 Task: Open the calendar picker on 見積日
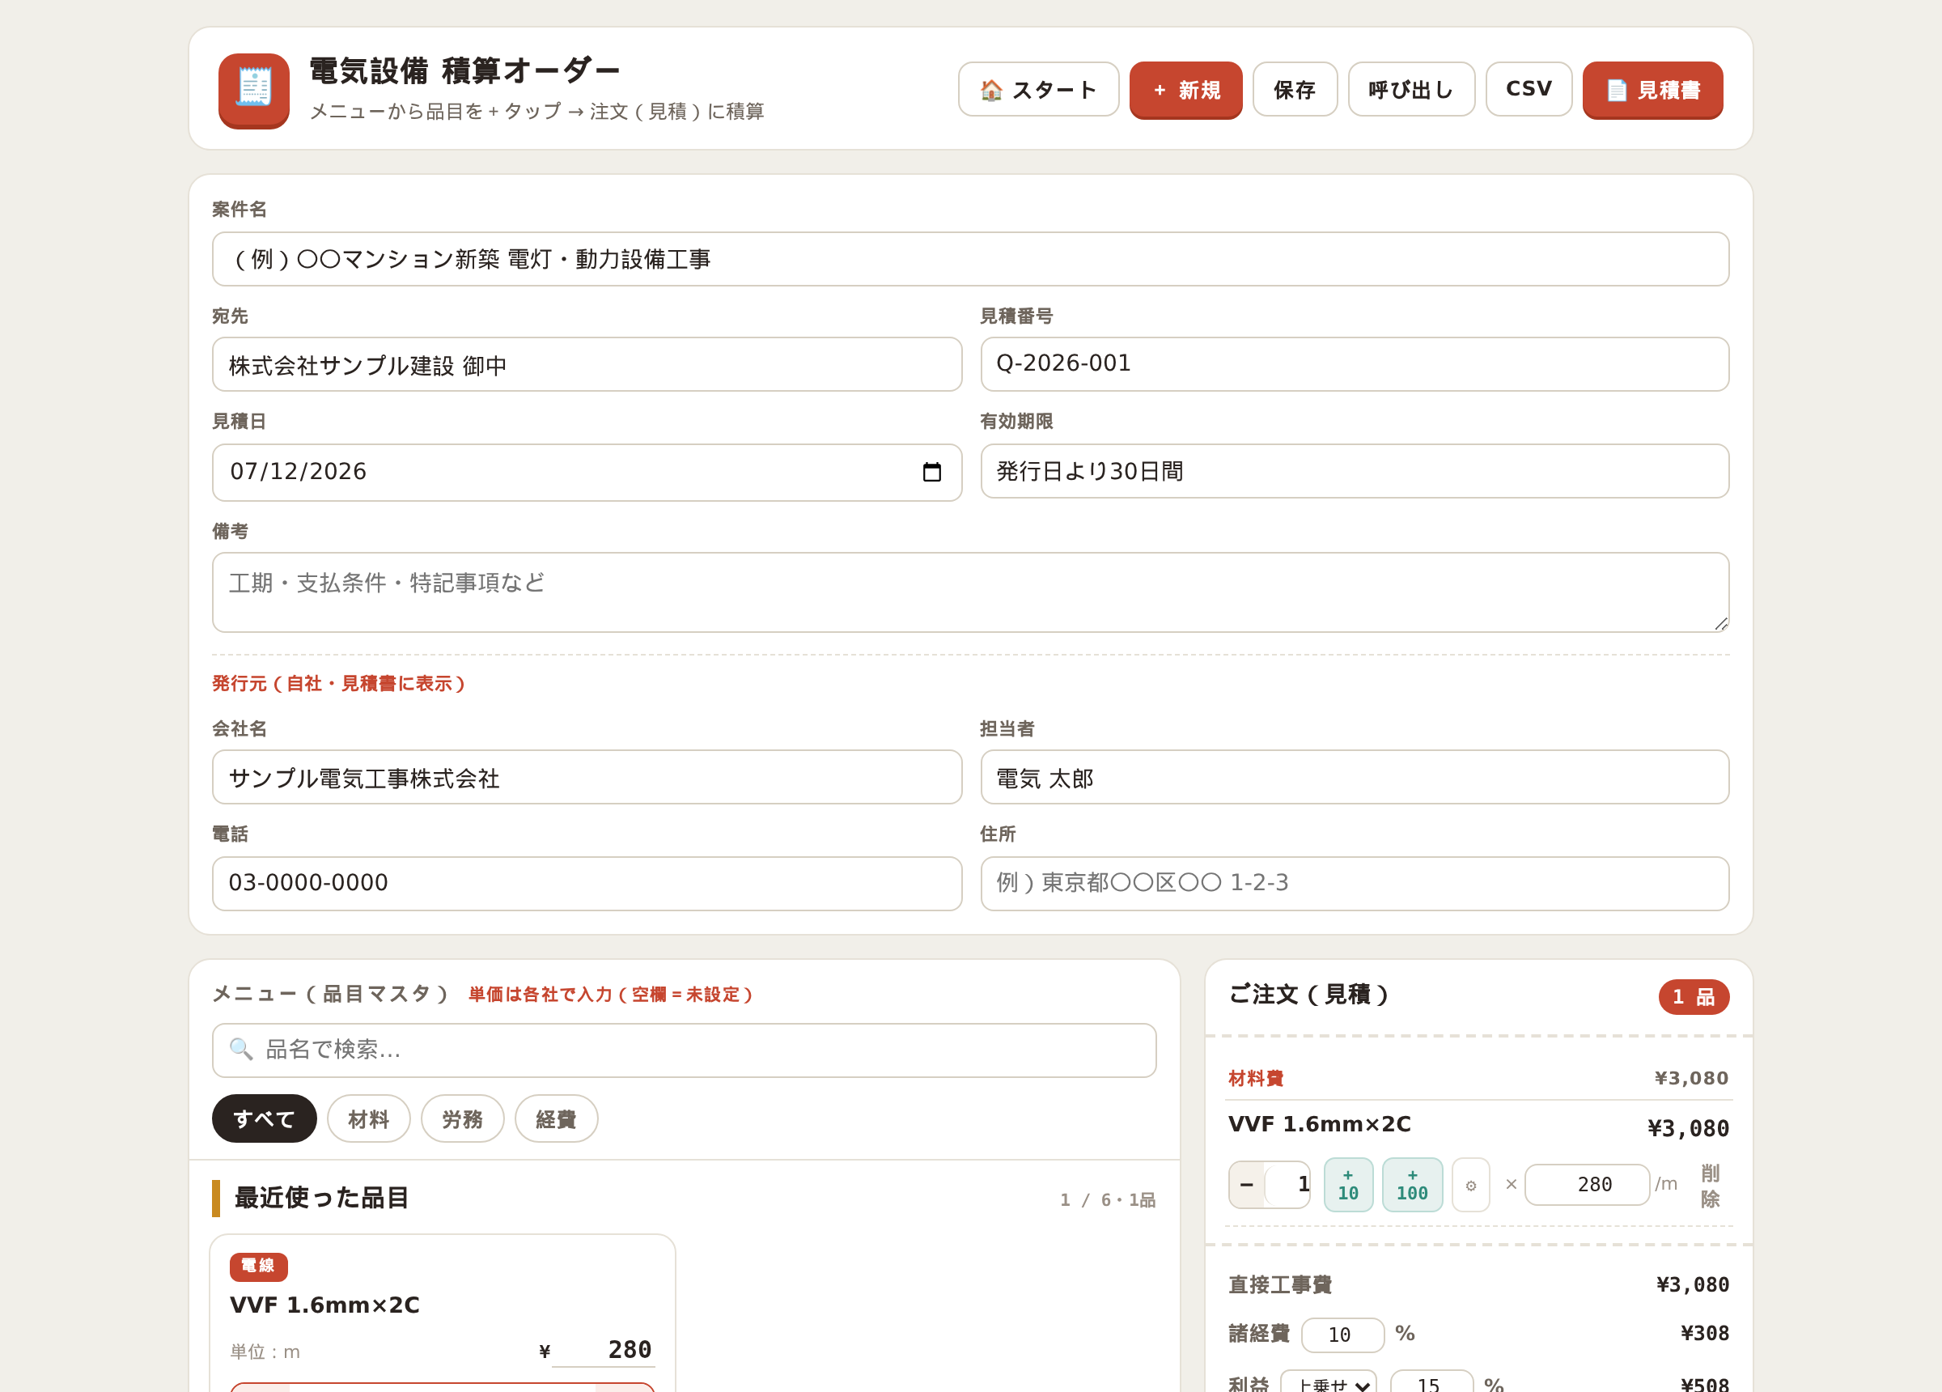coord(931,472)
